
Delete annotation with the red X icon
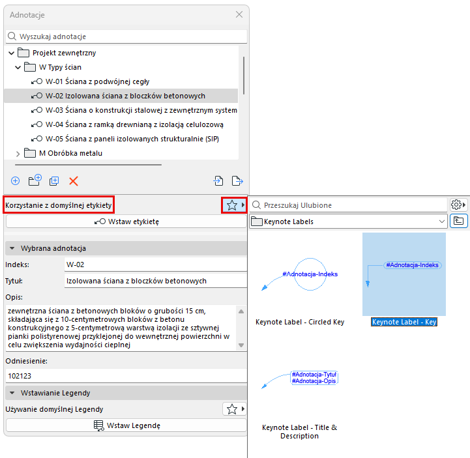pyautogui.click(x=74, y=181)
